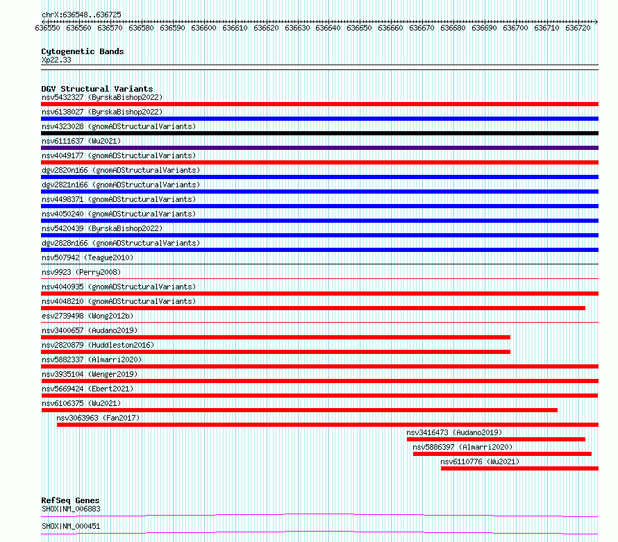This screenshot has height=542, width=618.
Task: Select the black bar for nsv4323028
Action: click(x=319, y=133)
